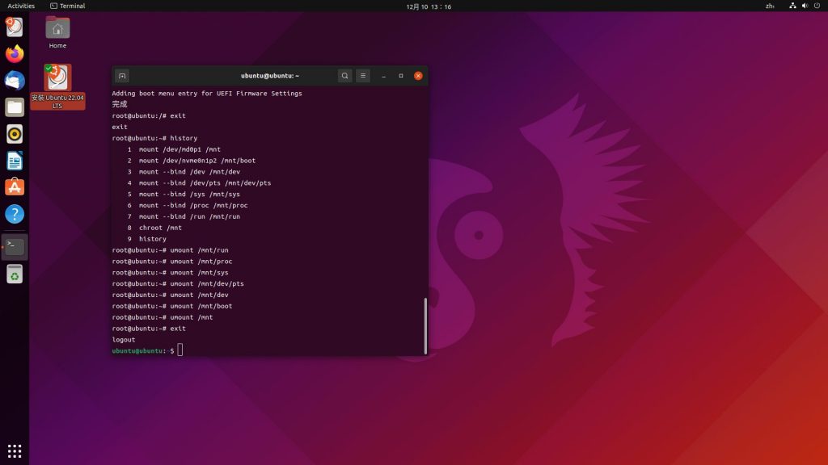Maximize the terminal window
Screen dimensions: 828x465
coord(401,76)
